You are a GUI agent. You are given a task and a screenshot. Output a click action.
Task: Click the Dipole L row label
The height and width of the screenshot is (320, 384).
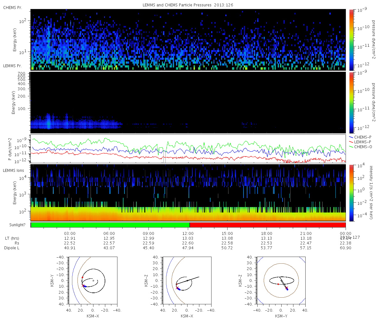pyautogui.click(x=13, y=248)
